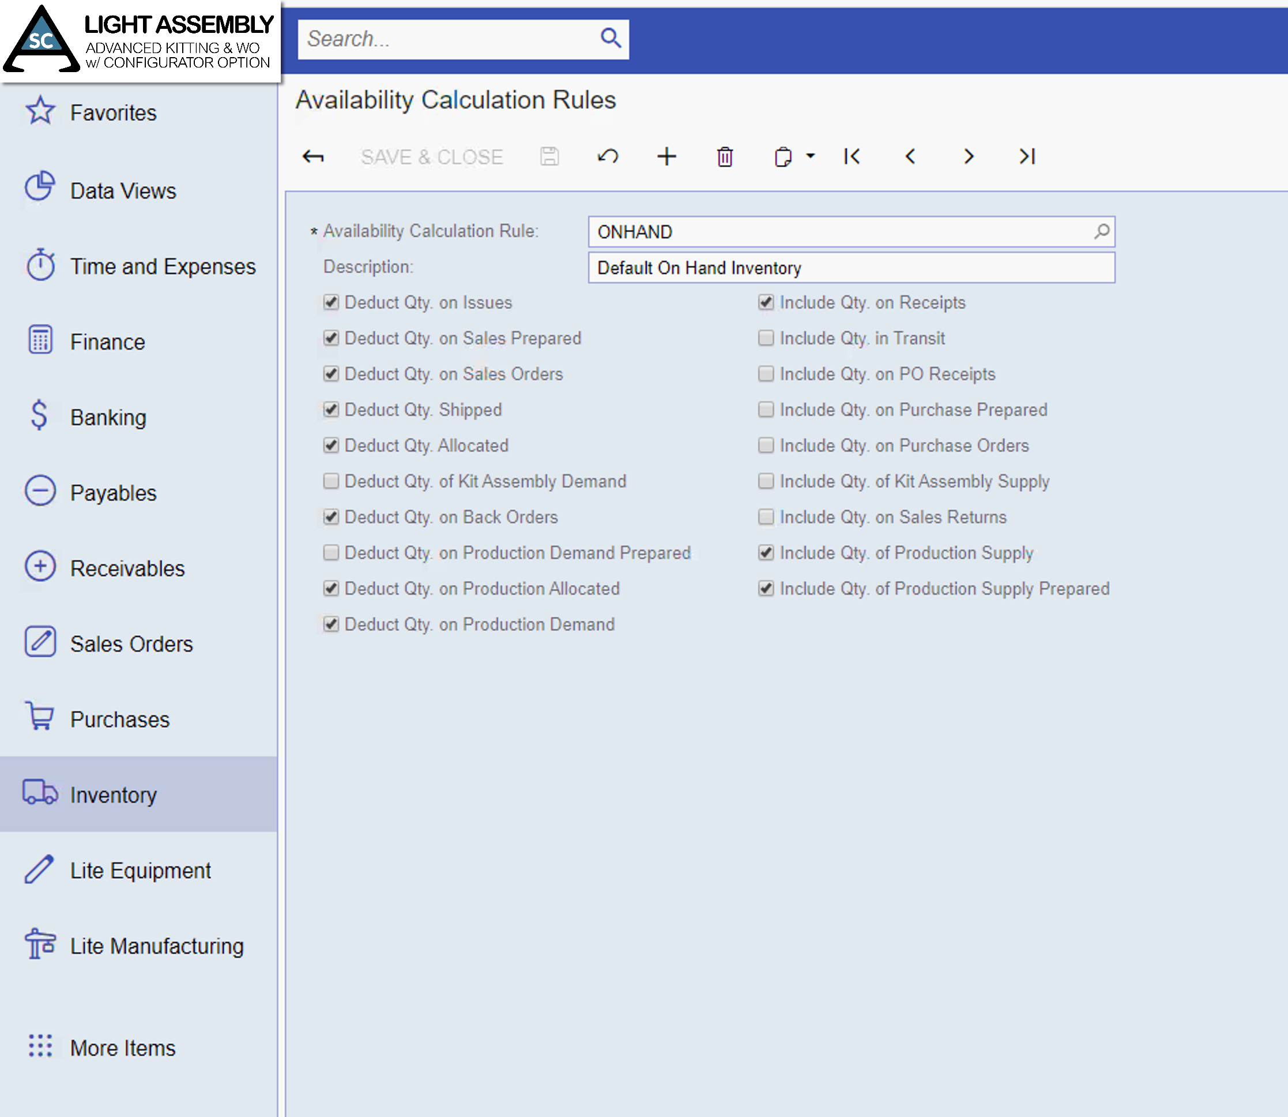
Task: Open rule lookup magnifier in ONHAND field
Action: point(1101,232)
